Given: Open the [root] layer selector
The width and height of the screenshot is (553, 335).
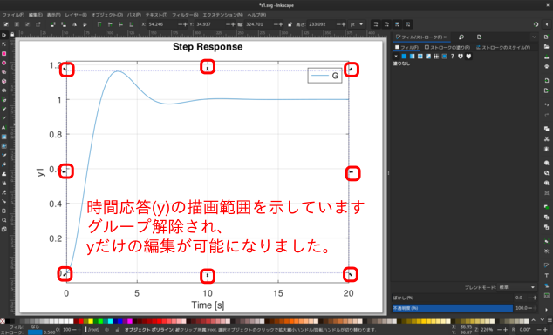Looking at the screenshot, I should click(94, 330).
